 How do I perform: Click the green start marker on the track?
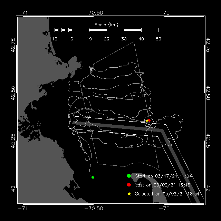(x=93, y=177)
